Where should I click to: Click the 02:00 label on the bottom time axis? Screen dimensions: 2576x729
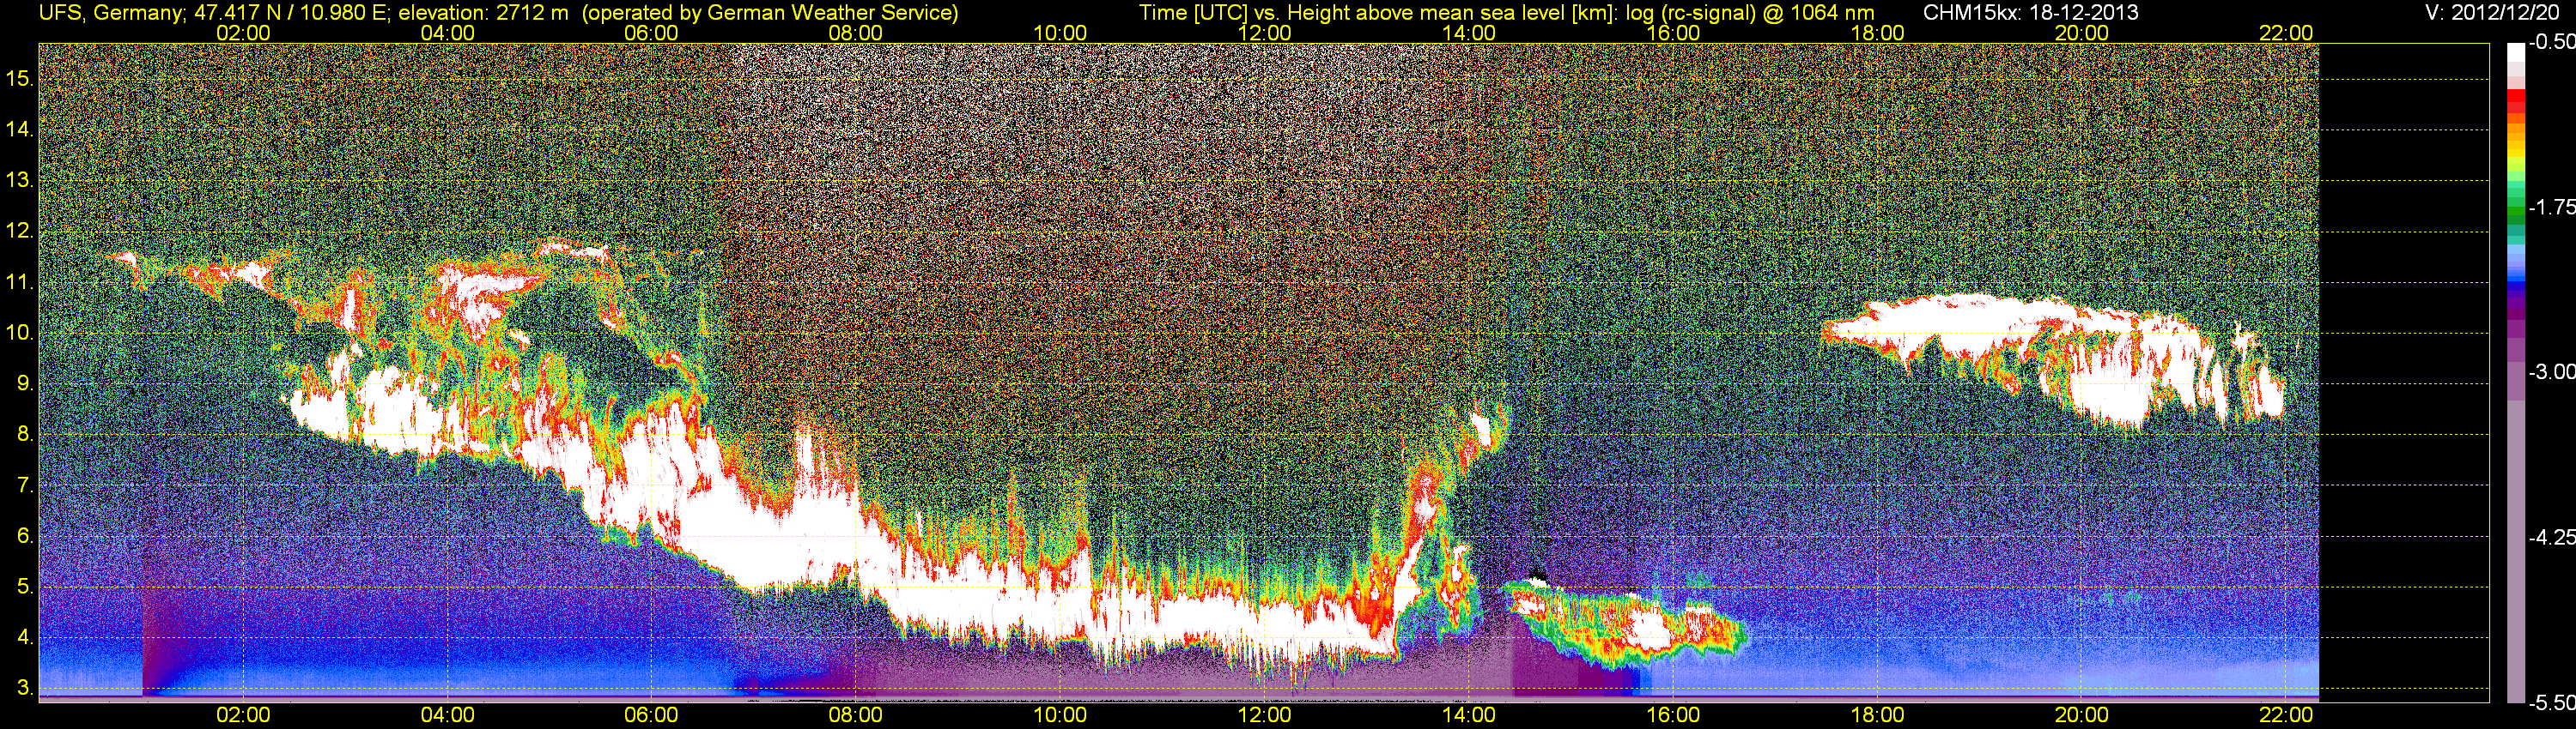pos(243,715)
